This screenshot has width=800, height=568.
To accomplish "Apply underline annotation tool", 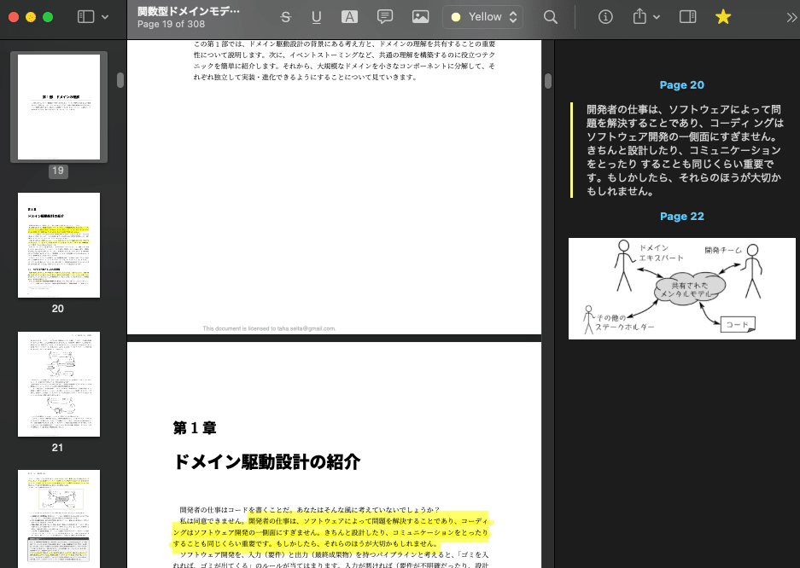I will [x=316, y=17].
